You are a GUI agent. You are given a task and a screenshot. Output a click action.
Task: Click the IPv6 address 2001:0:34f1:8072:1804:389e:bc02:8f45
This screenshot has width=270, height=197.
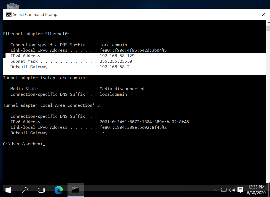pos(144,122)
